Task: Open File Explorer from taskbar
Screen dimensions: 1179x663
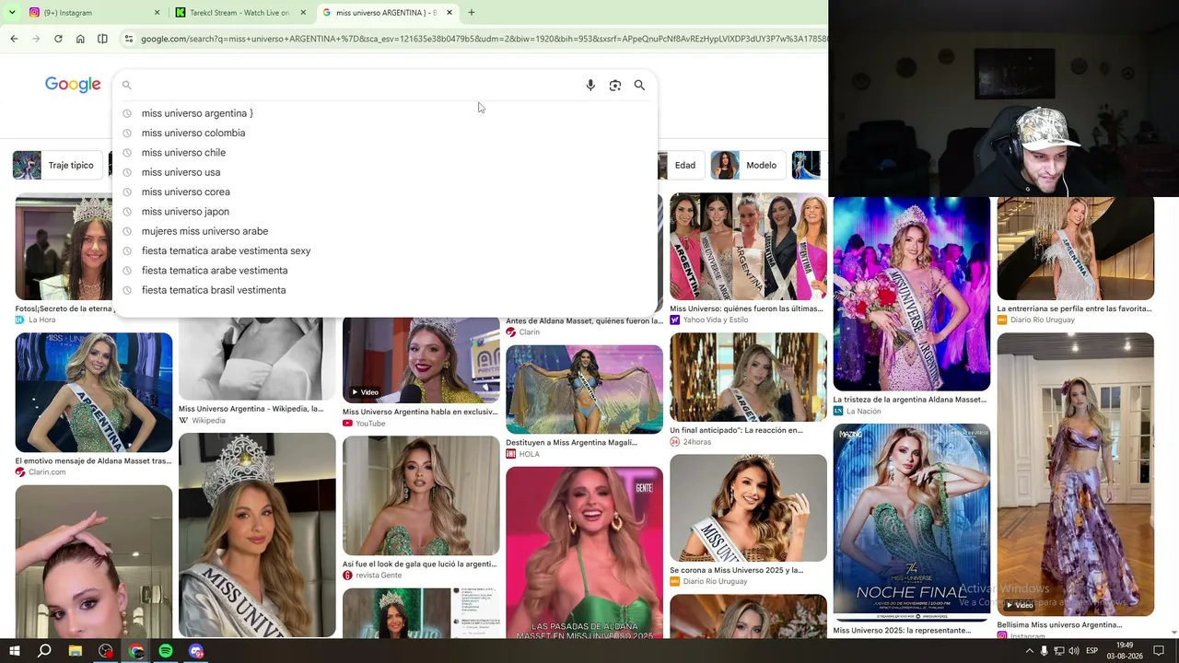Action: tap(76, 651)
